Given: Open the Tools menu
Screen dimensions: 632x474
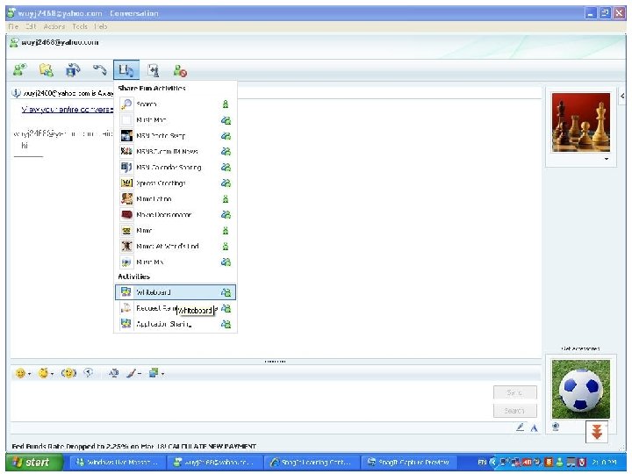Looking at the screenshot, I should 80,26.
